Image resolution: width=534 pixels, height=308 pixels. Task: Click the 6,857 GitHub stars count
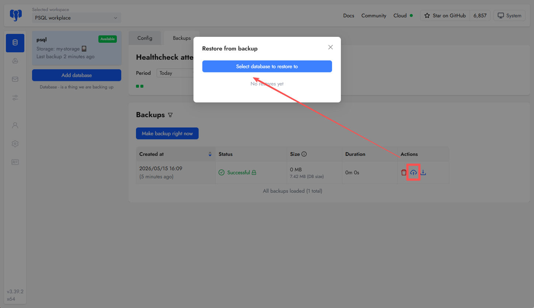tap(480, 15)
